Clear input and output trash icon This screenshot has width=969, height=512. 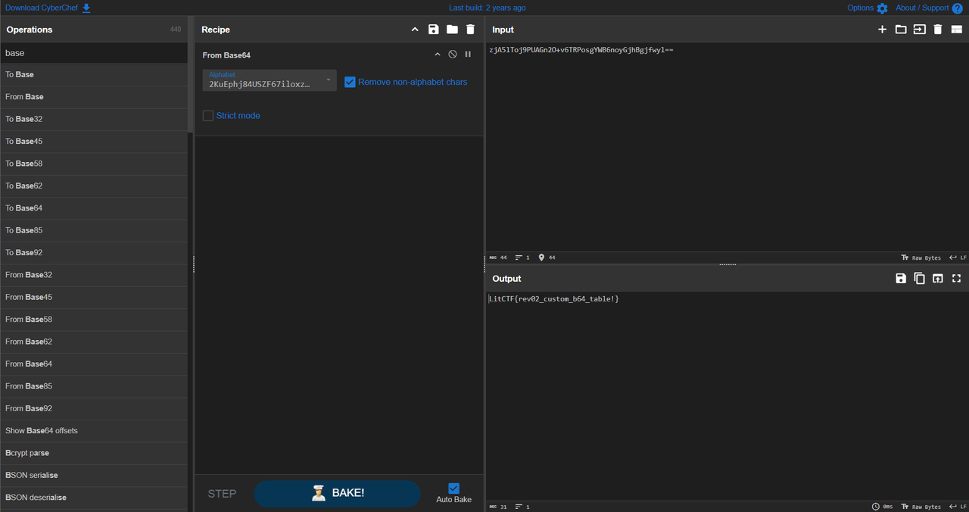(938, 30)
